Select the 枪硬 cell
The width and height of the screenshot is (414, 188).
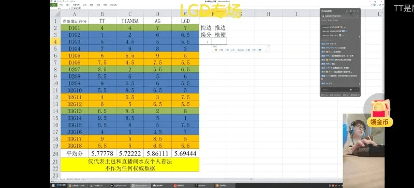click(x=220, y=35)
